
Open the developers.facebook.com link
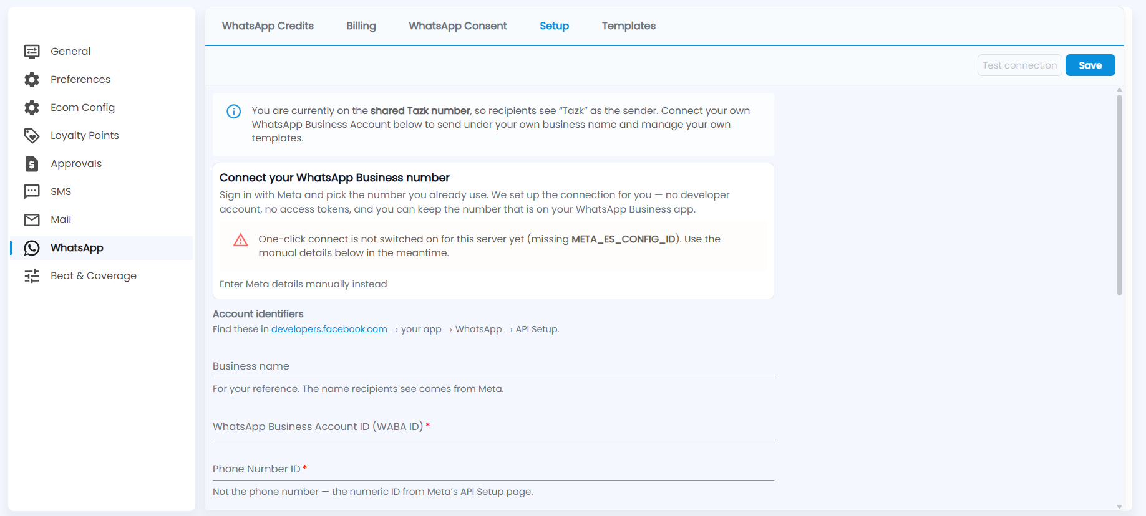(329, 329)
